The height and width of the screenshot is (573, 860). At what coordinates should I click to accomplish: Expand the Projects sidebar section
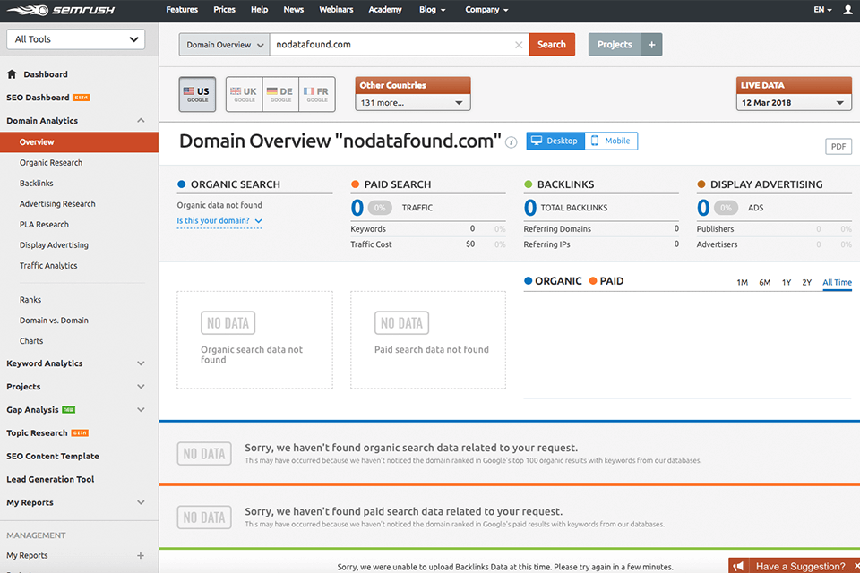141,387
